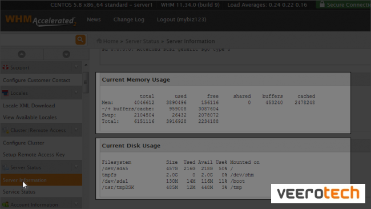Click the orange search magnifier button
Image resolution: width=371 pixels, height=209 pixels.
coord(80,39)
